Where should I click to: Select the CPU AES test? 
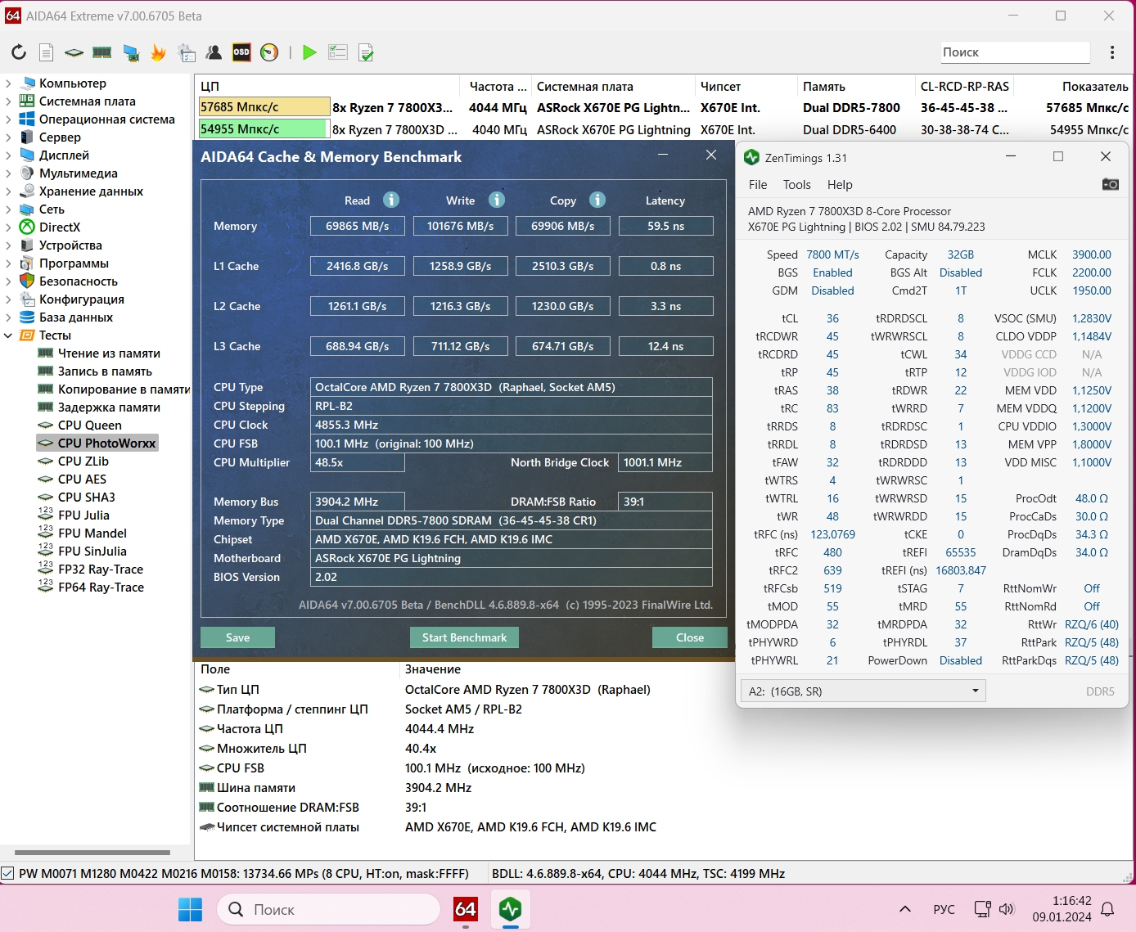click(x=82, y=480)
